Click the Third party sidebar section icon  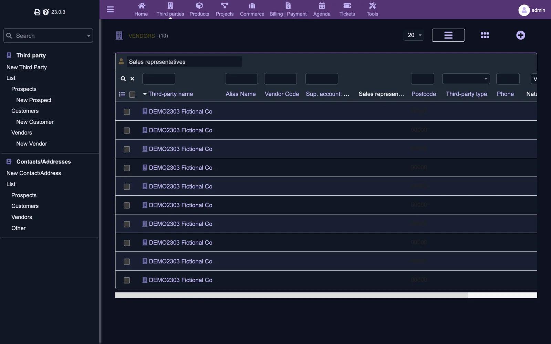tap(9, 55)
